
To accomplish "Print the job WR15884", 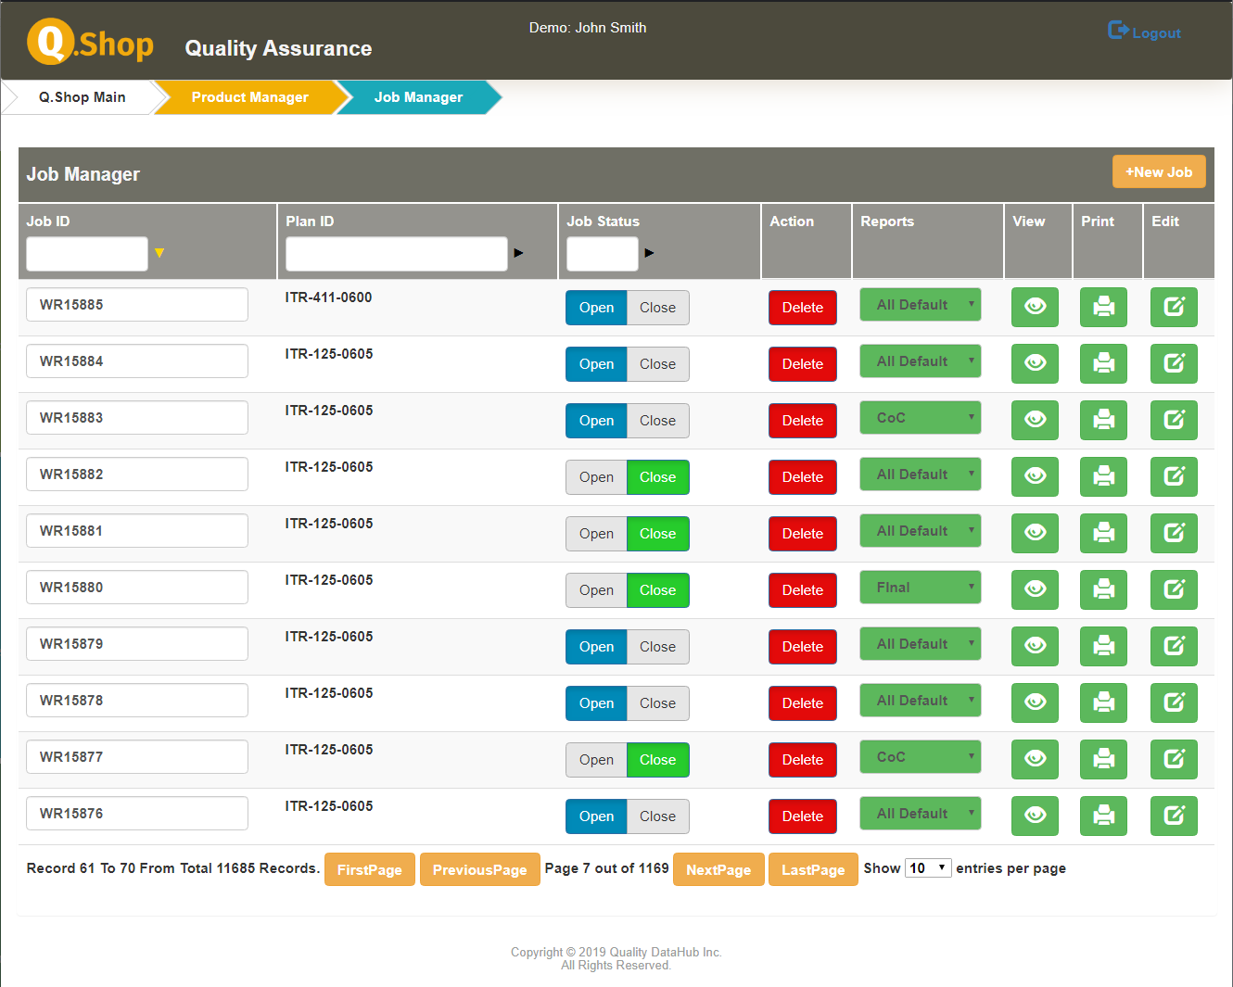I will click(1103, 363).
